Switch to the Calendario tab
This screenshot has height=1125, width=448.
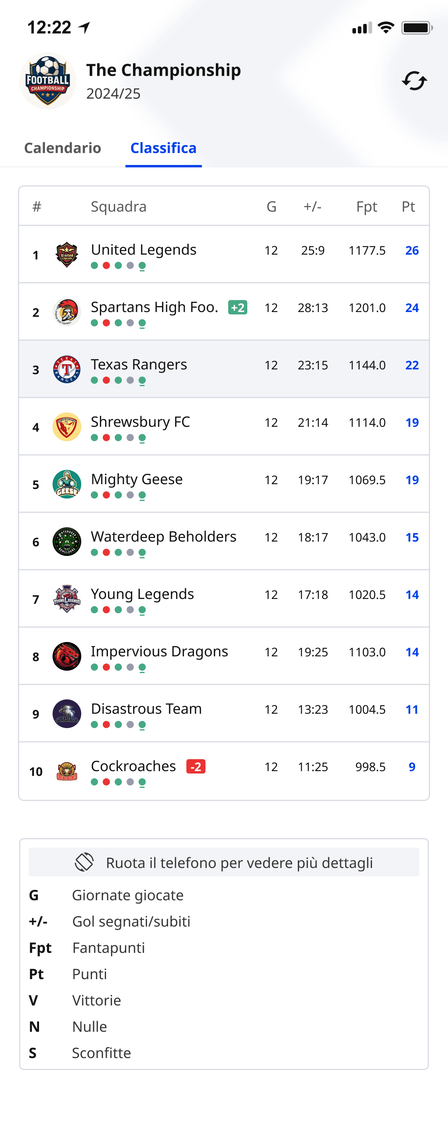pos(63,148)
